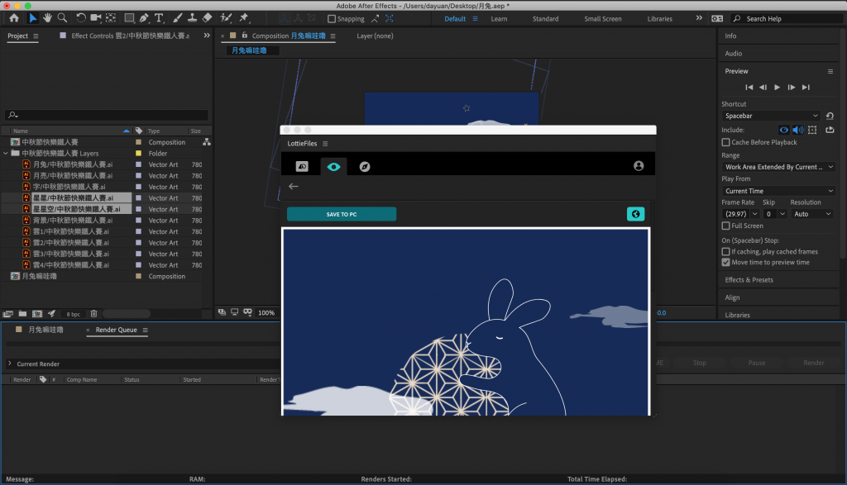Click the Puppet Pin tool
Viewport: 847px width, 485px height.
click(x=244, y=17)
